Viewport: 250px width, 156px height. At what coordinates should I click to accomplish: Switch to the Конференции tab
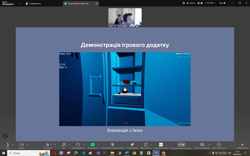(x=33, y=4)
